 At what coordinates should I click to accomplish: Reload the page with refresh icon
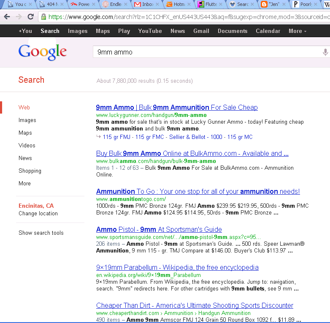[30, 17]
